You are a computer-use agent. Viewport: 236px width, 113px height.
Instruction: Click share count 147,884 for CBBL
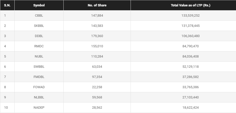coord(97,16)
